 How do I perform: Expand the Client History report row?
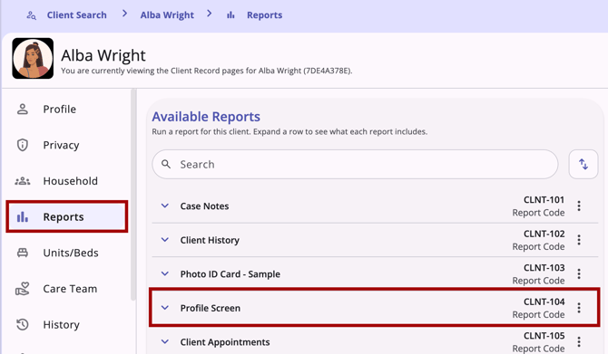coord(165,240)
